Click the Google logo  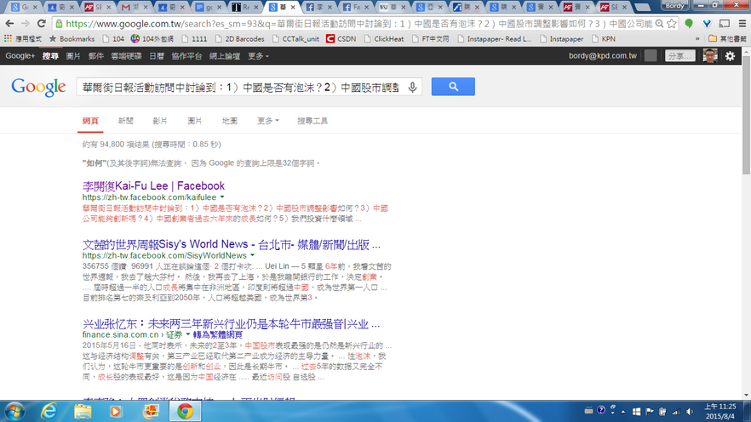tap(38, 87)
